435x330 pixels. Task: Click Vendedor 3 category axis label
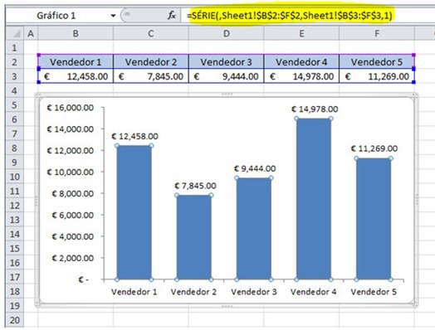pos(254,292)
